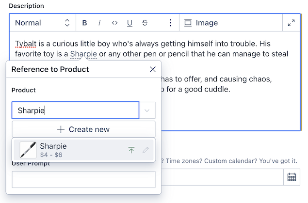This screenshot has height=203, width=308.
Task: Click the calendar icon
Action: (x=292, y=177)
